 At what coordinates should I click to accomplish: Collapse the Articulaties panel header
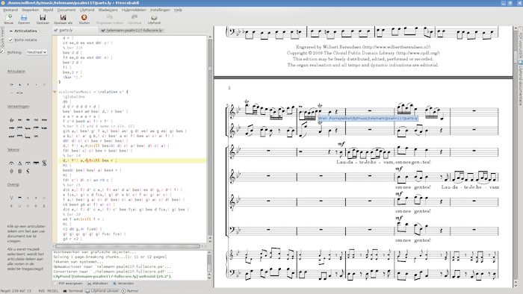pos(23,31)
